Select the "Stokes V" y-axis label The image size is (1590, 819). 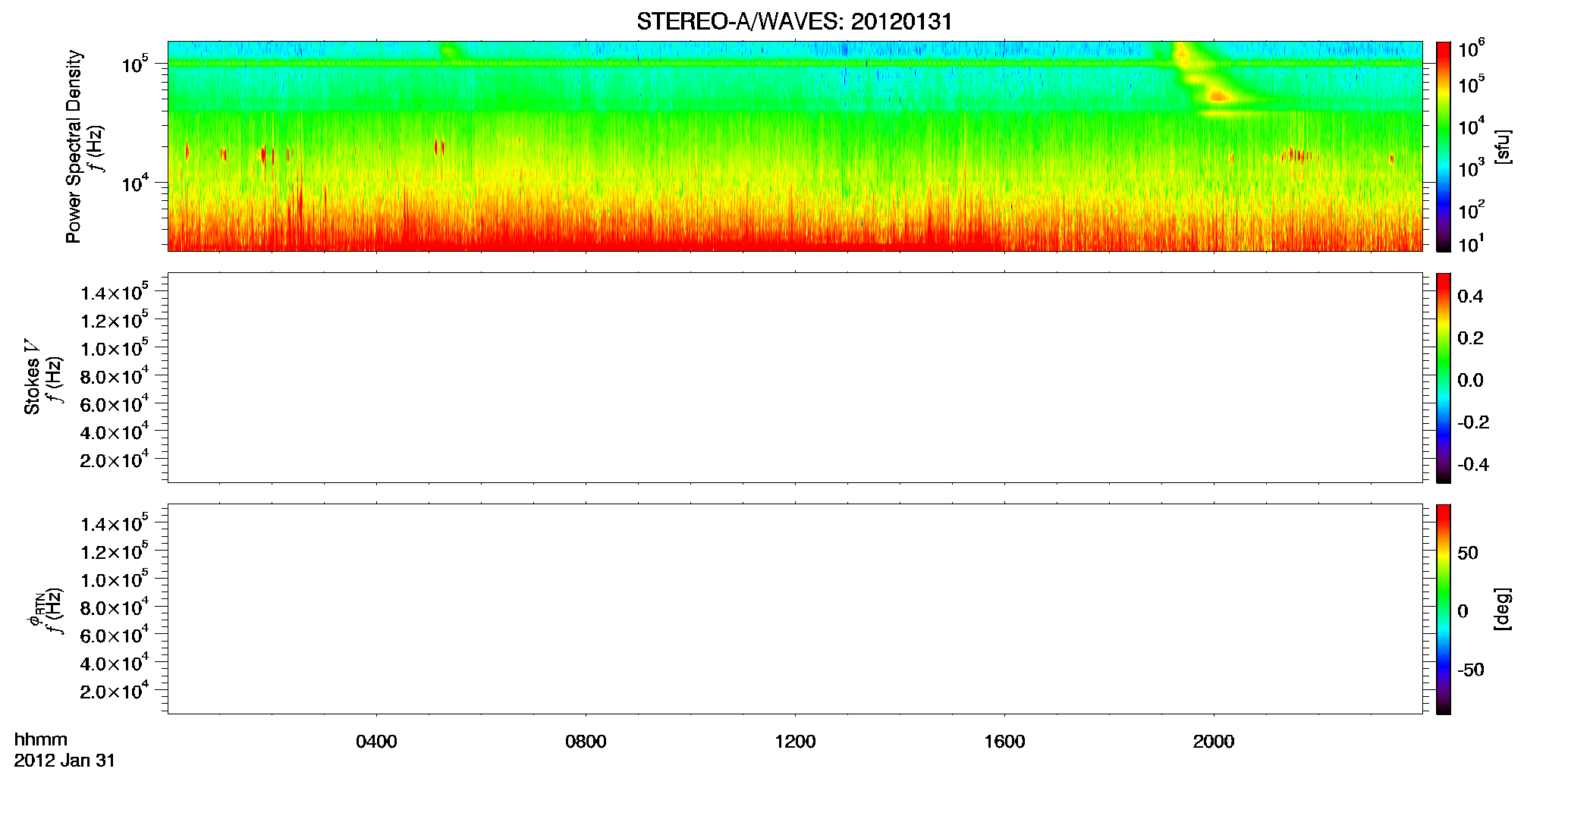click(x=33, y=377)
